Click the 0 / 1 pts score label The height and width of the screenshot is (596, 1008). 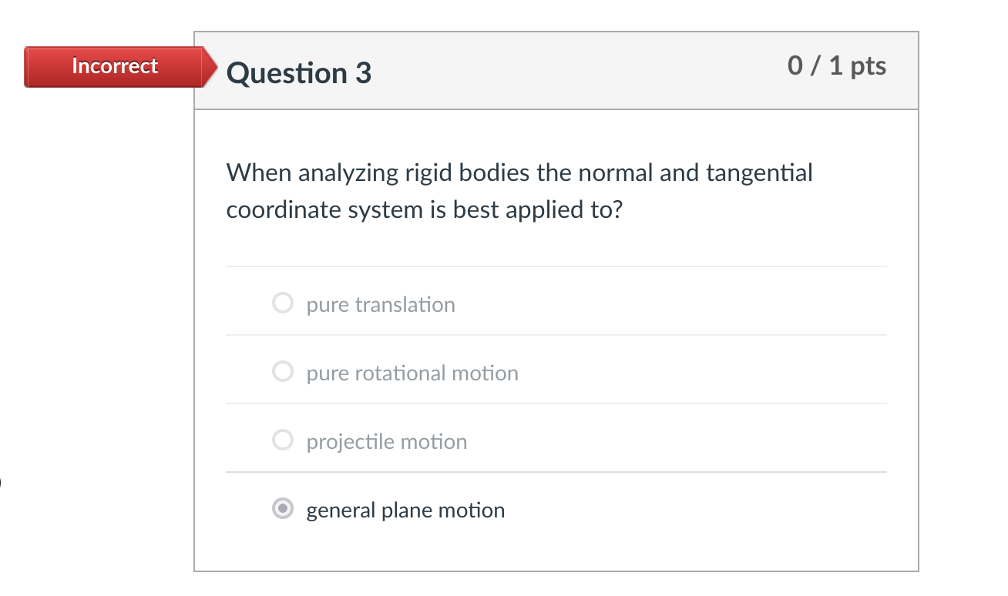[x=837, y=66]
